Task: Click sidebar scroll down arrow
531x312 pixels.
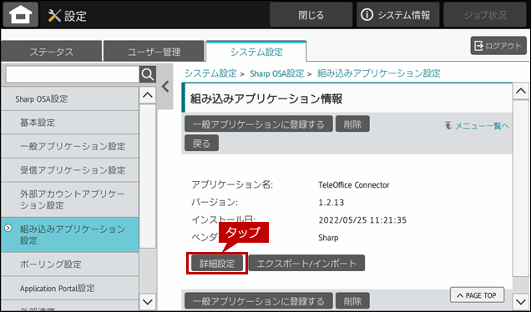Action: [x=148, y=301]
